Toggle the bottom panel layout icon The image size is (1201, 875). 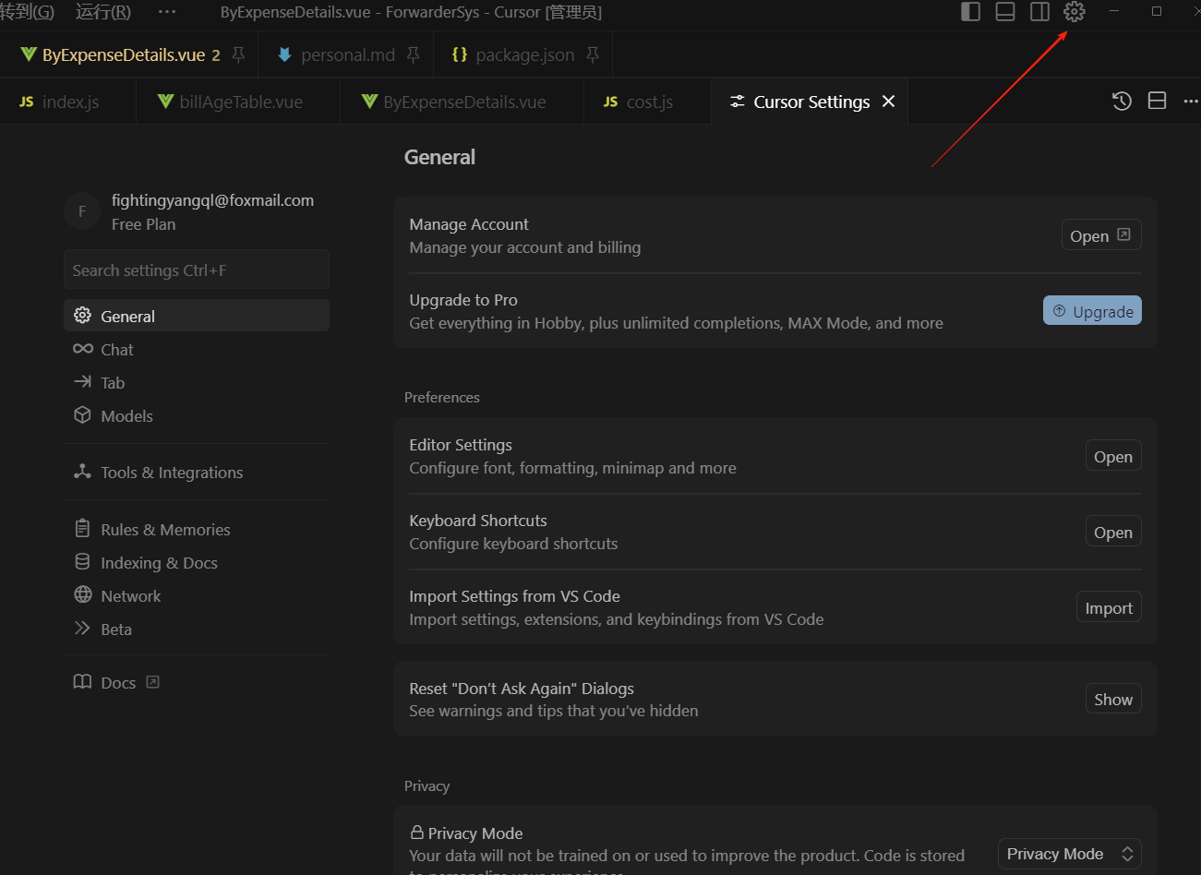coord(1005,12)
